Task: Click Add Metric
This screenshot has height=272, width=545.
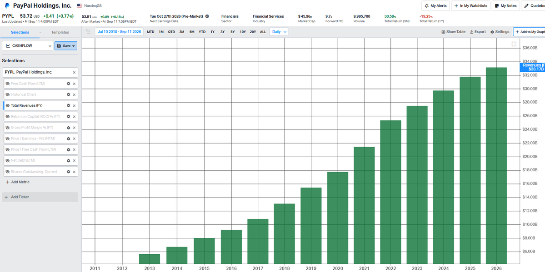Action: (17, 182)
